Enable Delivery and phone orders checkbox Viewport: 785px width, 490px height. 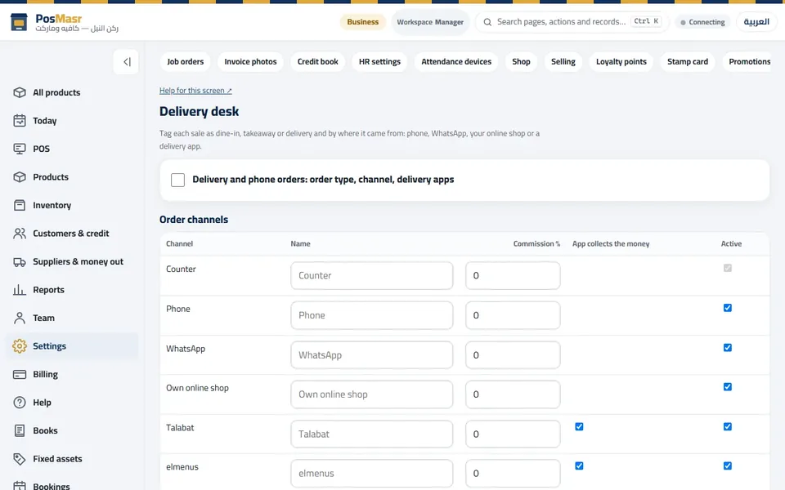pyautogui.click(x=177, y=180)
